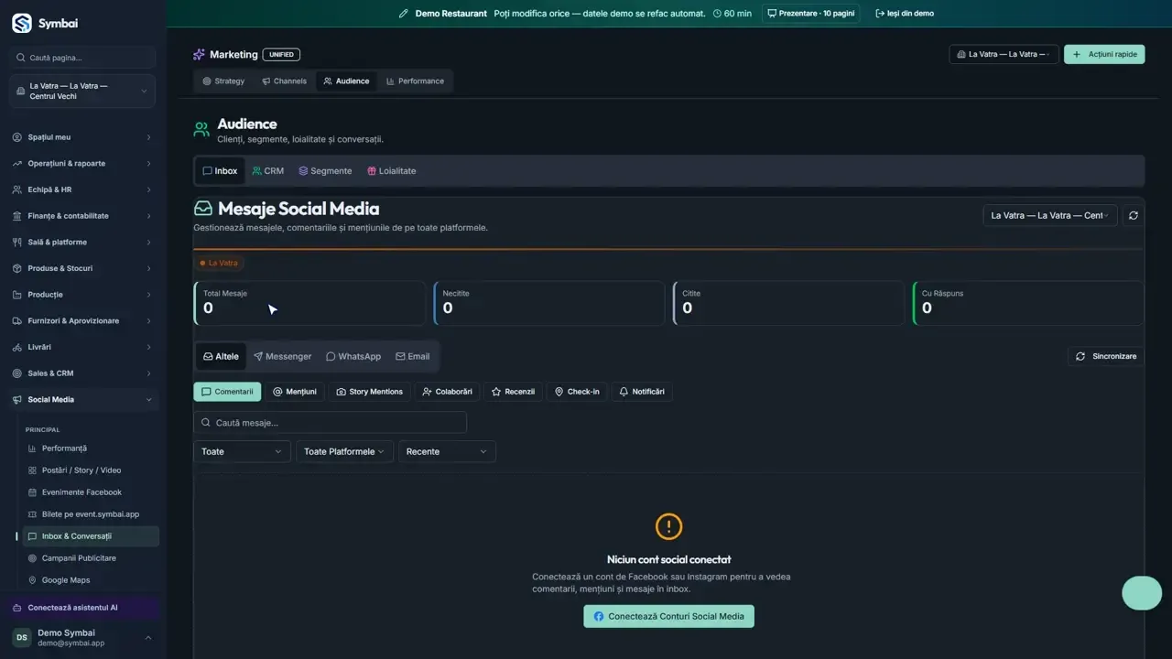This screenshot has width=1172, height=659.
Task: Click the refresh icon beside location selector
Action: pos(1134,215)
